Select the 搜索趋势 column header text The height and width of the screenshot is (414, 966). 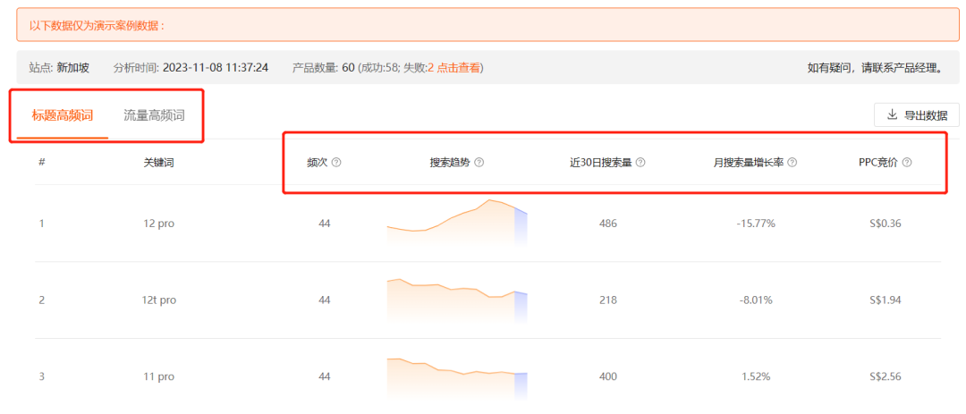click(x=450, y=163)
